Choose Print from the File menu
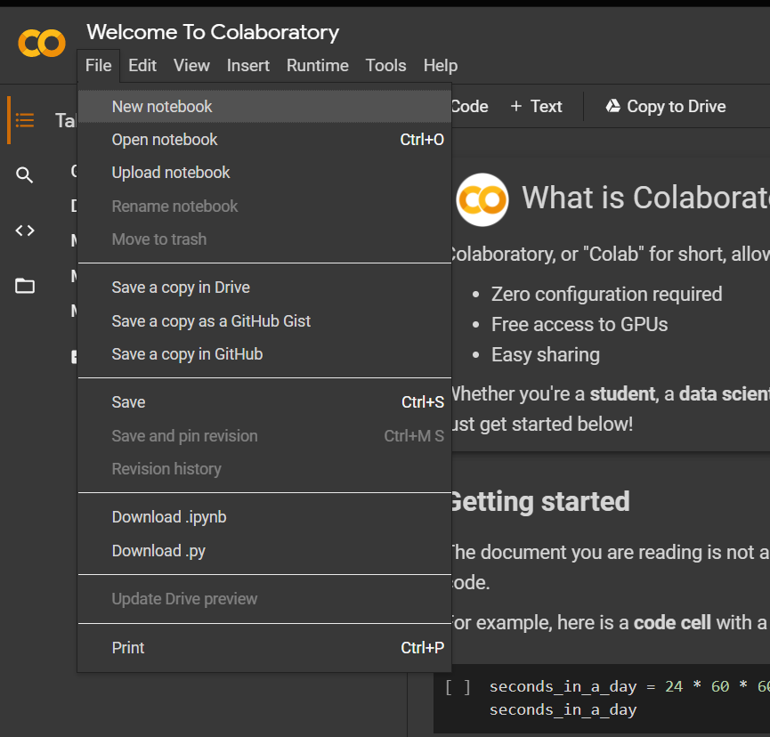This screenshot has width=770, height=737. (x=264, y=648)
